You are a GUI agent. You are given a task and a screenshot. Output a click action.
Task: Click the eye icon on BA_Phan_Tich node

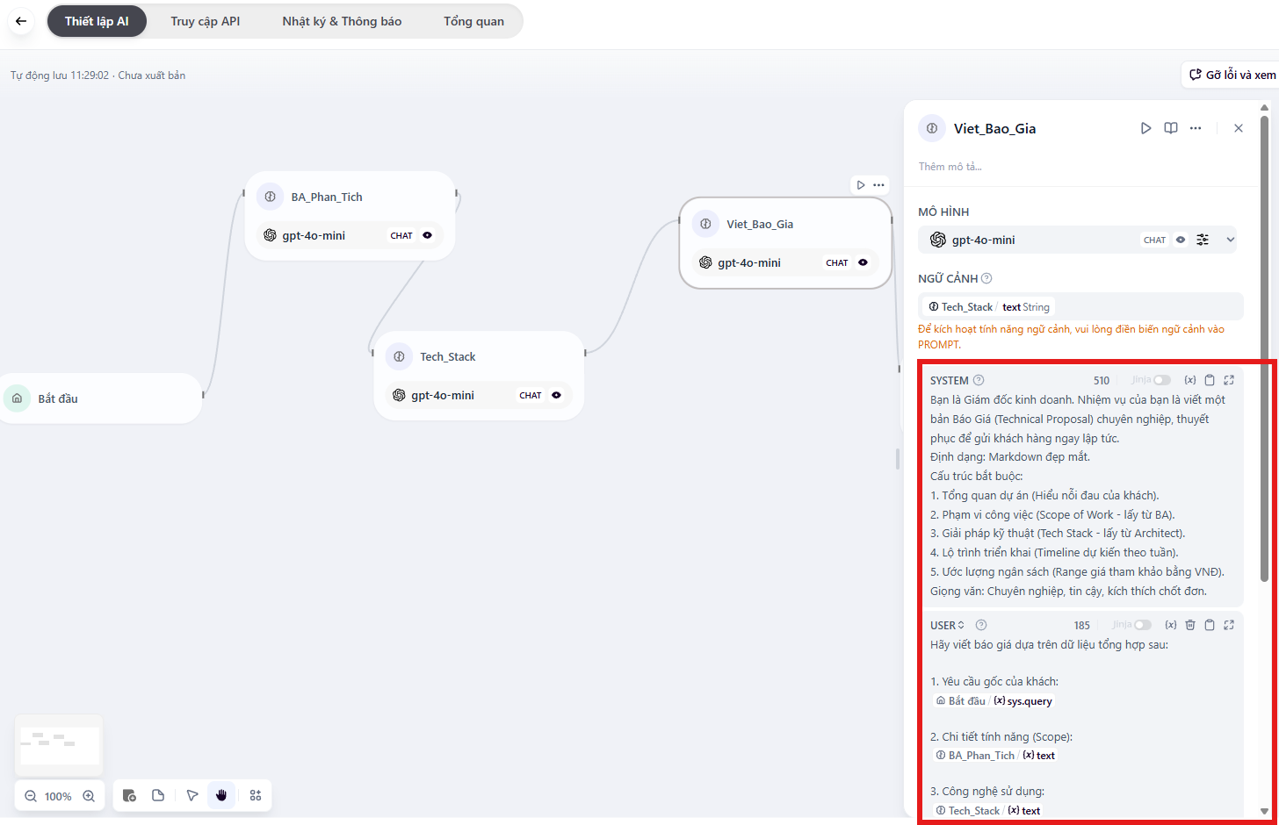[x=428, y=235]
